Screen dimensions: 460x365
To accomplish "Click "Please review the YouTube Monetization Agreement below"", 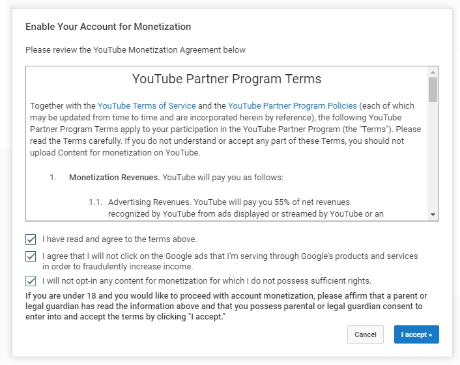I will point(136,50).
